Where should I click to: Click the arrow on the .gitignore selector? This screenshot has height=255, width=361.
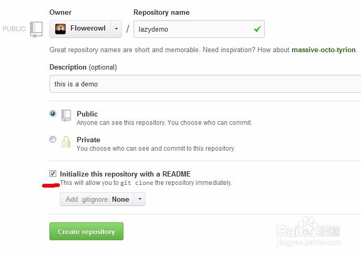click(140, 199)
